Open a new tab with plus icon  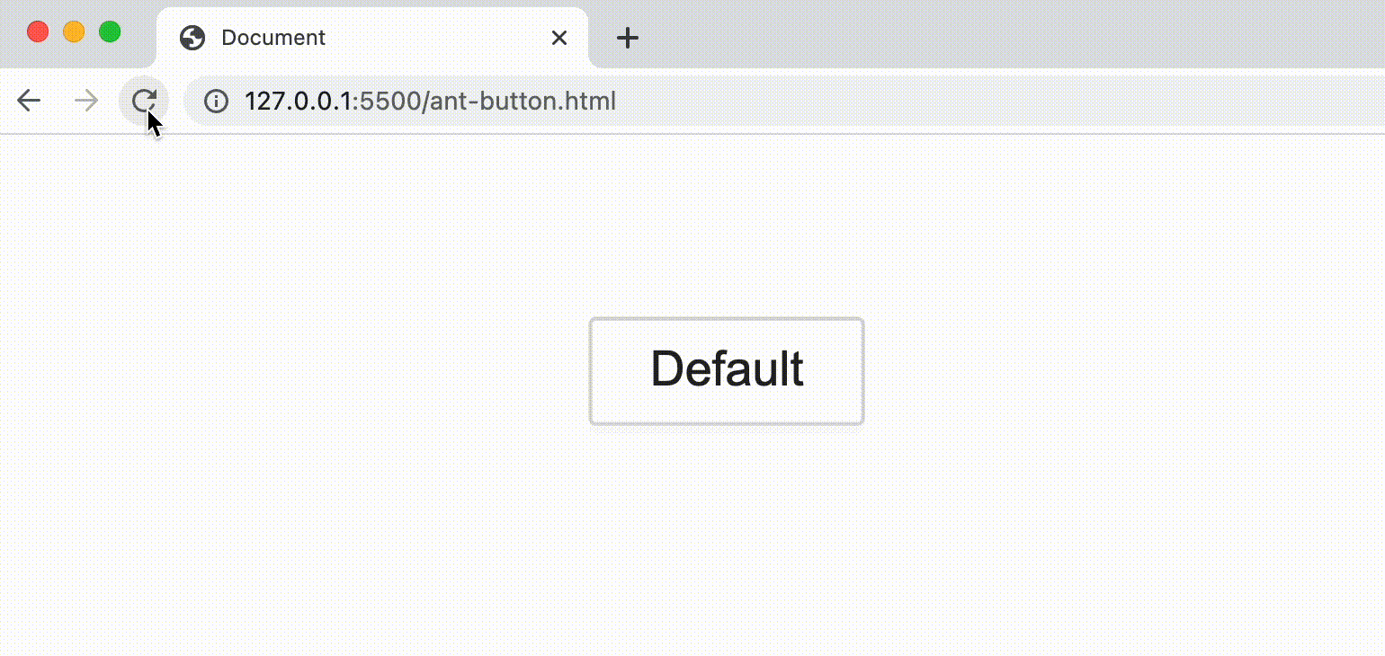[628, 38]
